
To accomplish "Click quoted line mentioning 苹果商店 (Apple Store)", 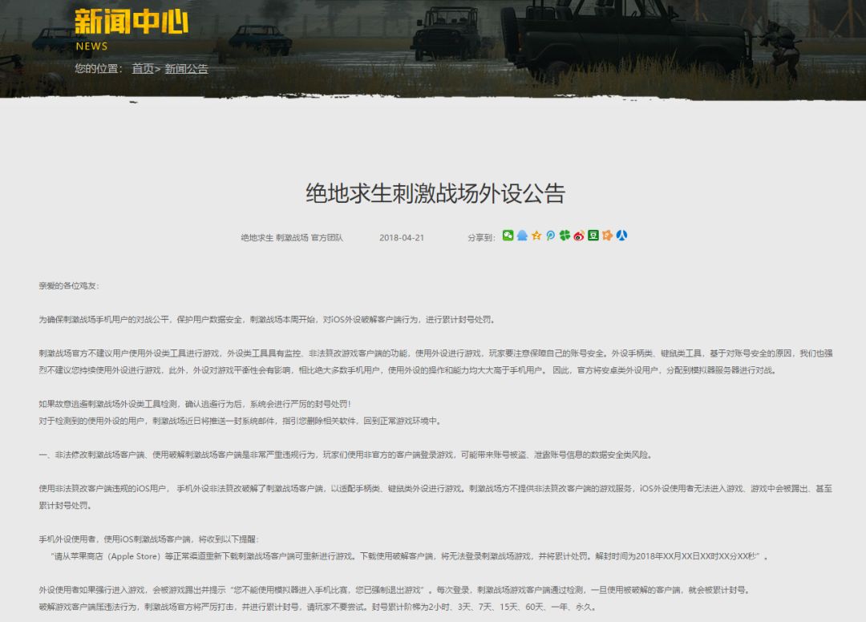I will (411, 556).
